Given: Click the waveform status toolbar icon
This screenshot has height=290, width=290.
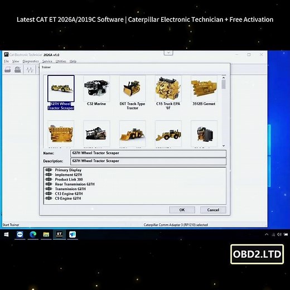Looking at the screenshot, I should (30, 70).
